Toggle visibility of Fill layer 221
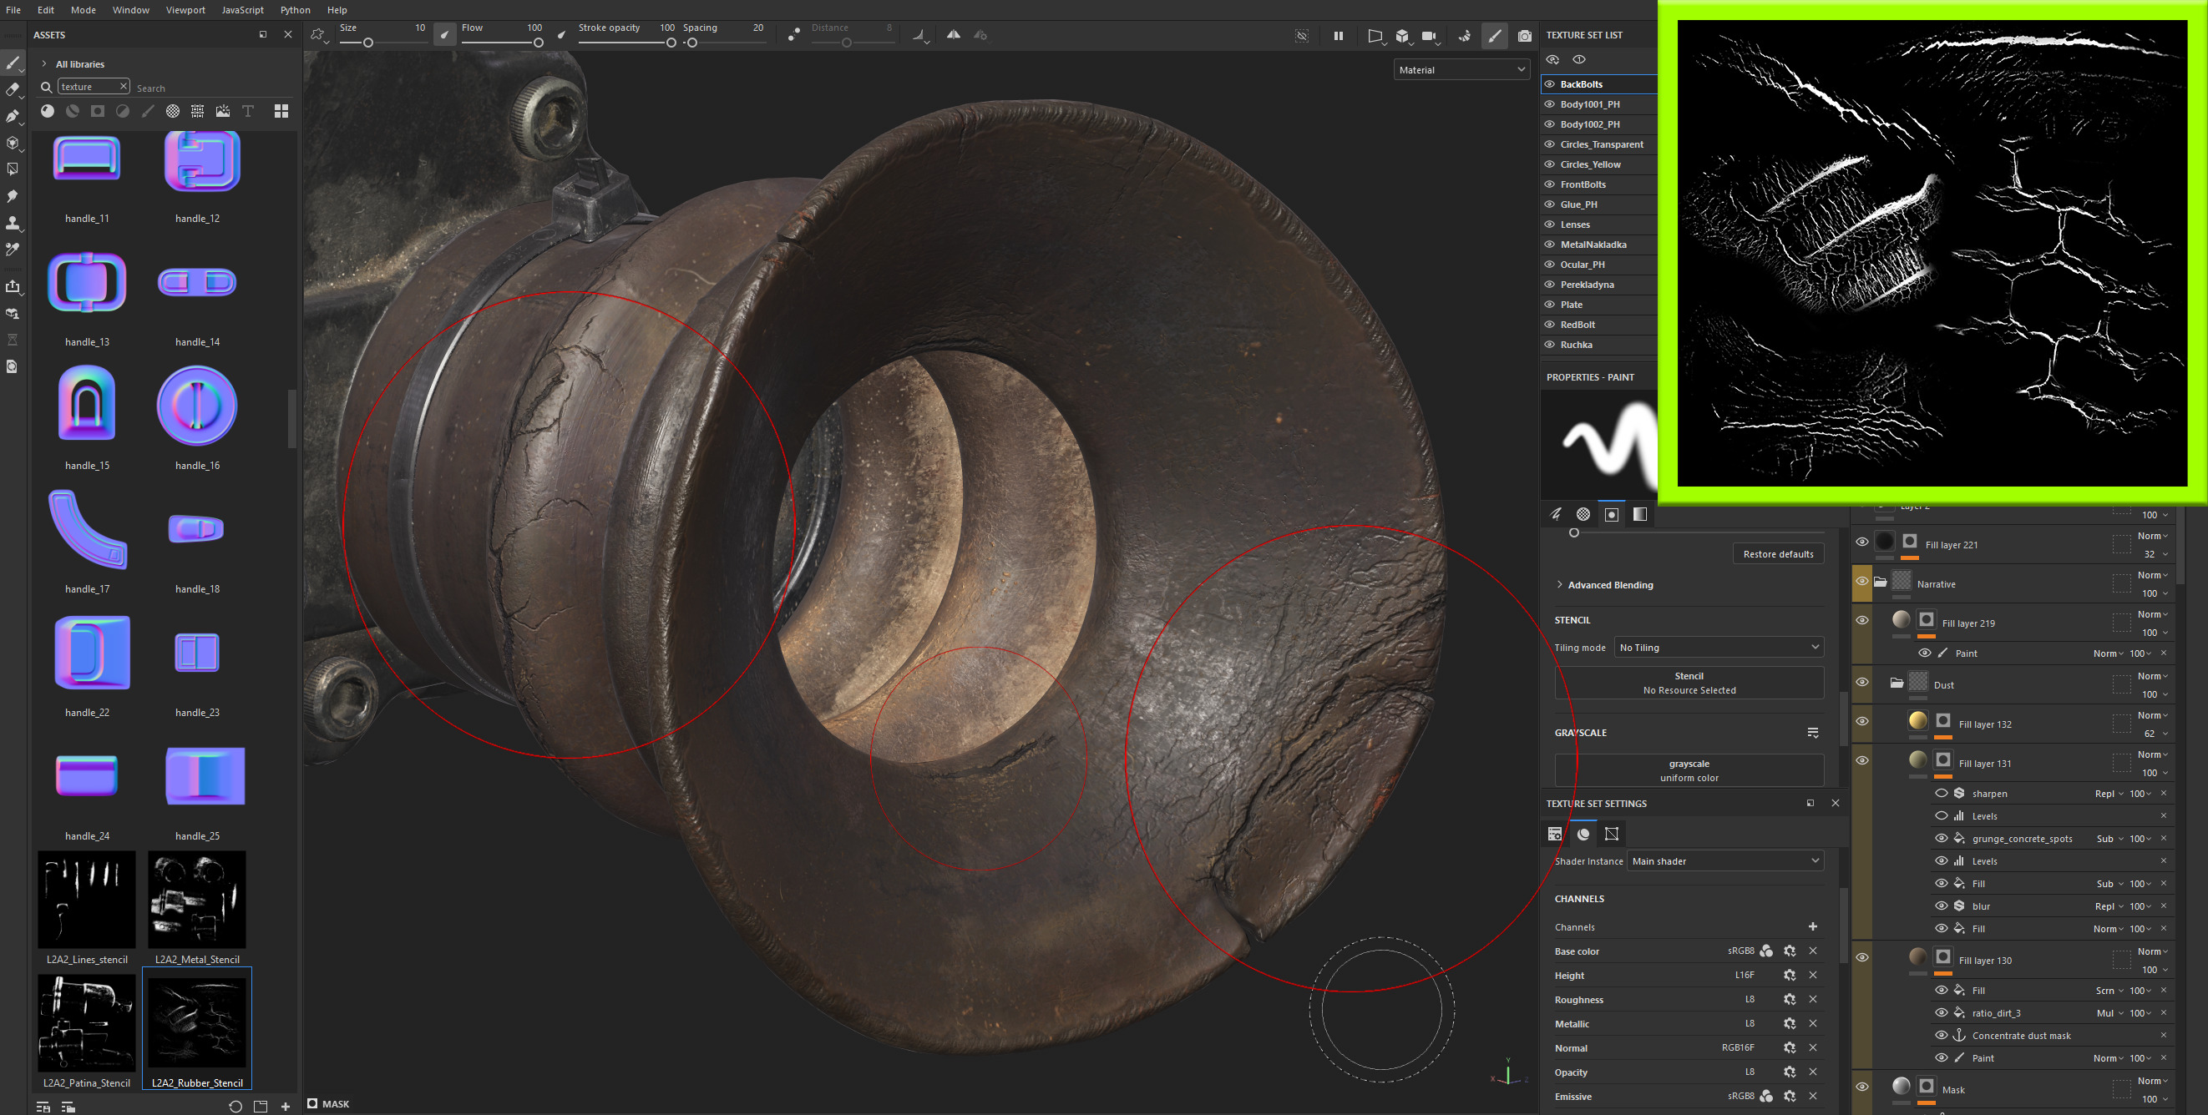2208x1115 pixels. tap(1861, 542)
